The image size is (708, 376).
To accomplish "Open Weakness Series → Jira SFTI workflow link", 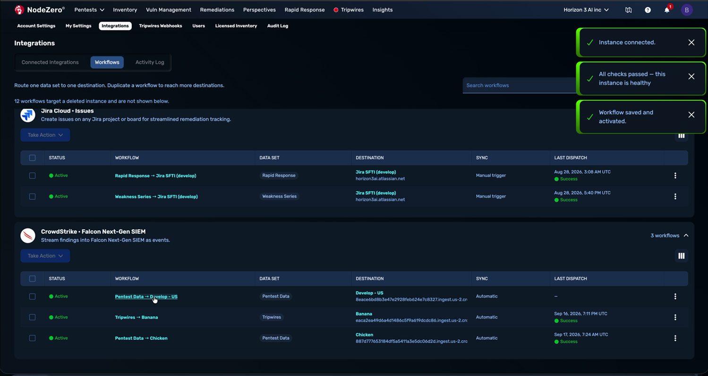I will [x=156, y=196].
